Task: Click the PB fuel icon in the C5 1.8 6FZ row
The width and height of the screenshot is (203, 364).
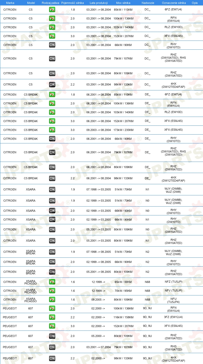Action: (52, 10)
